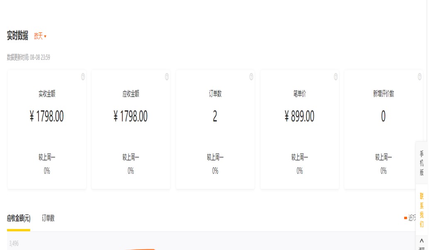This screenshot has height=250, width=432.
Task: Click the 新增评价数 value 0
Action: [x=383, y=117]
